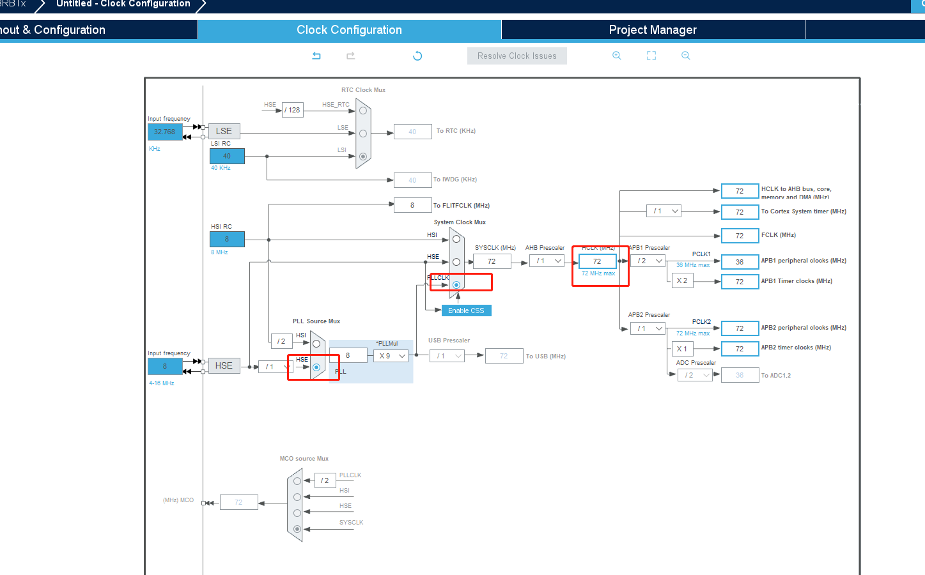Open Pinout & Configuration tab
Screen dimensions: 925x575
tap(98, 30)
